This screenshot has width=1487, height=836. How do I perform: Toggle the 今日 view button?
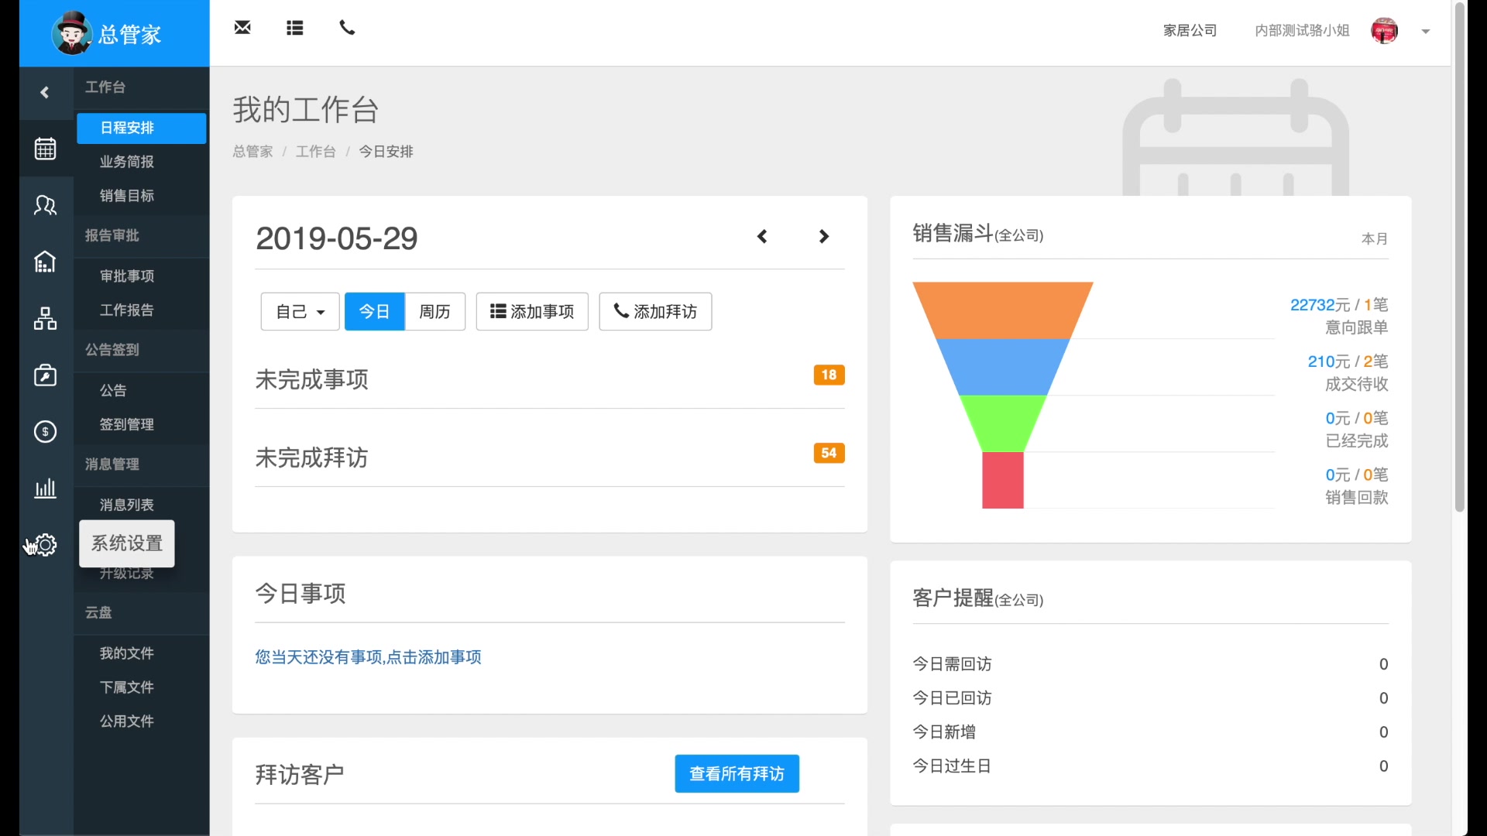(x=374, y=311)
